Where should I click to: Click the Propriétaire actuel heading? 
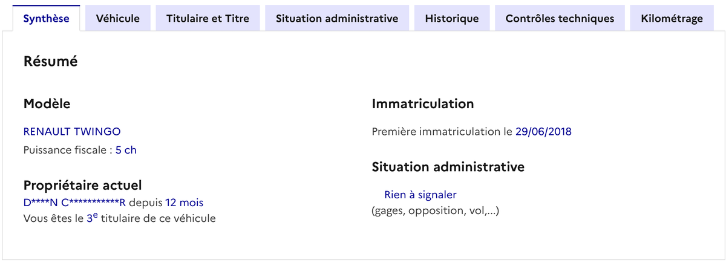(x=82, y=185)
